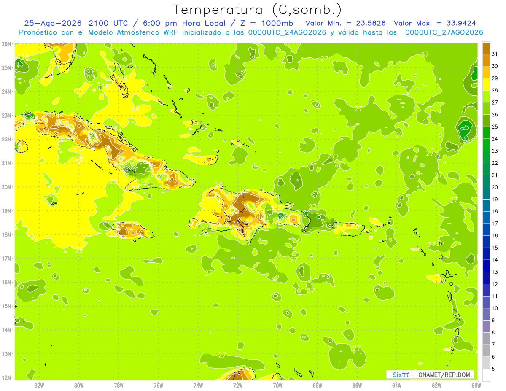This screenshot has height=391, width=506.
Task: Click the legend value label 10
Action: (495, 308)
